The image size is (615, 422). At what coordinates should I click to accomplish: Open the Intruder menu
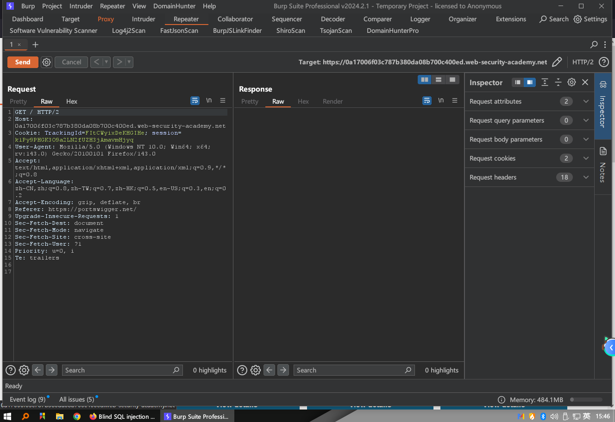[x=81, y=6]
